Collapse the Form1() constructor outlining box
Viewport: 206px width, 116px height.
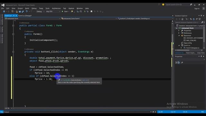(x=13, y=34)
